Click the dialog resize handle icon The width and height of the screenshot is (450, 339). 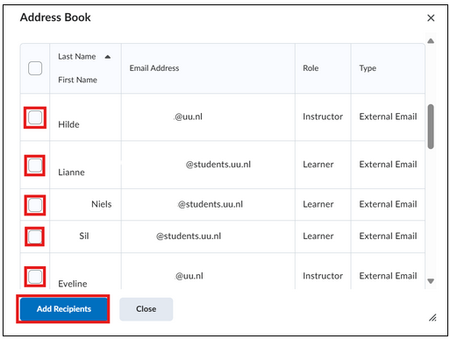tap(432, 317)
